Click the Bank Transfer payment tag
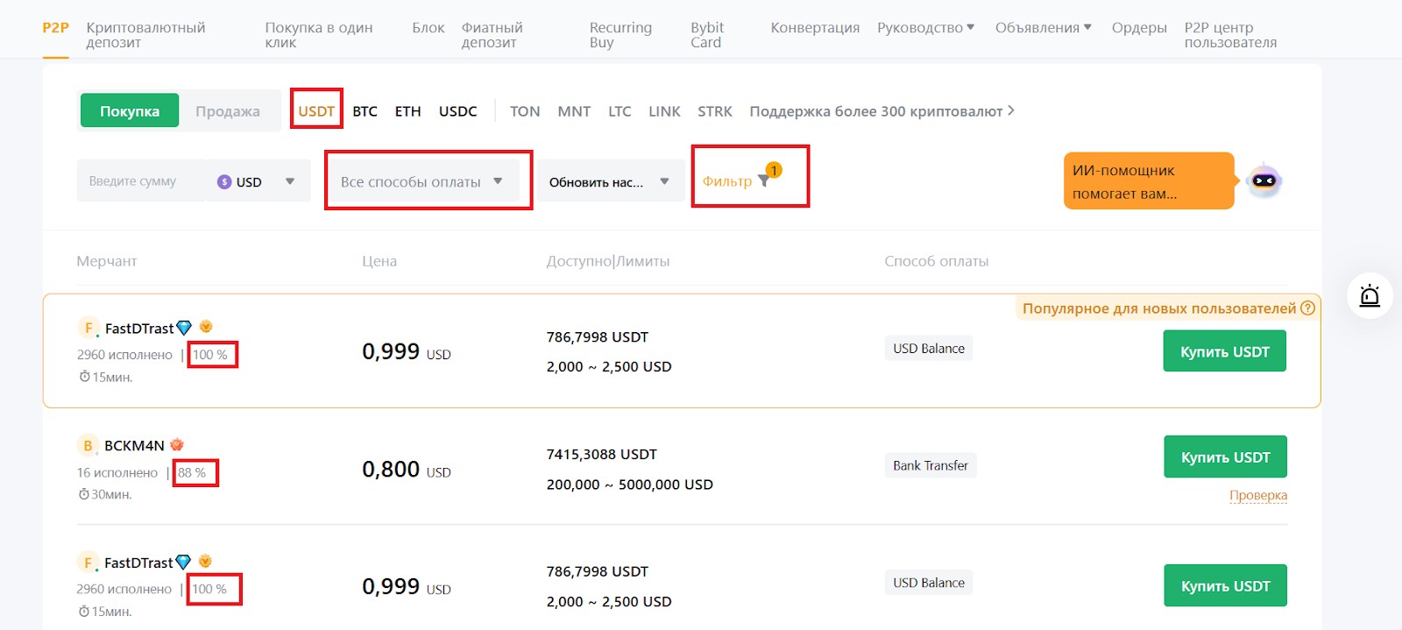Viewport: 1402px width, 630px height. point(931,465)
